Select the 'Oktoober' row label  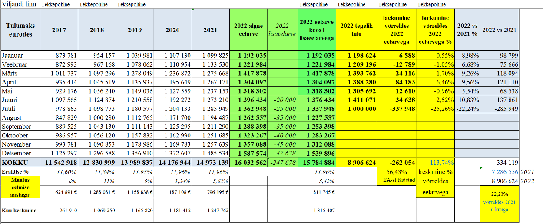[20, 135]
